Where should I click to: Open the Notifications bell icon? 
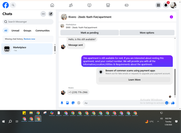pyautogui.click(x=166, y=5)
